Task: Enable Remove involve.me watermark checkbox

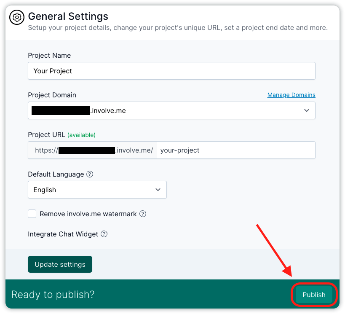Action: click(x=32, y=214)
